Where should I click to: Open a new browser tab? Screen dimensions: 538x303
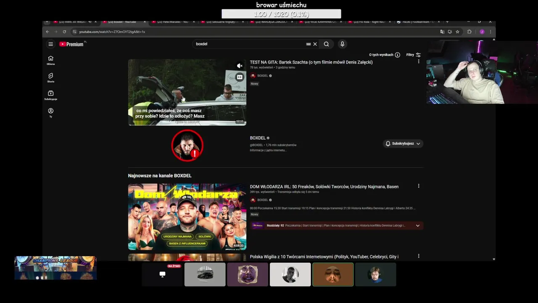pos(447,22)
